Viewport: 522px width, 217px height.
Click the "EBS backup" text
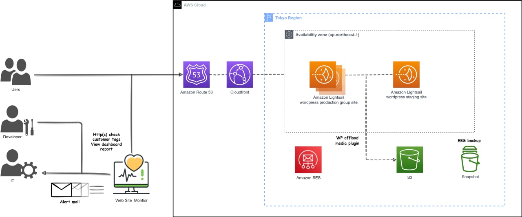click(x=469, y=140)
